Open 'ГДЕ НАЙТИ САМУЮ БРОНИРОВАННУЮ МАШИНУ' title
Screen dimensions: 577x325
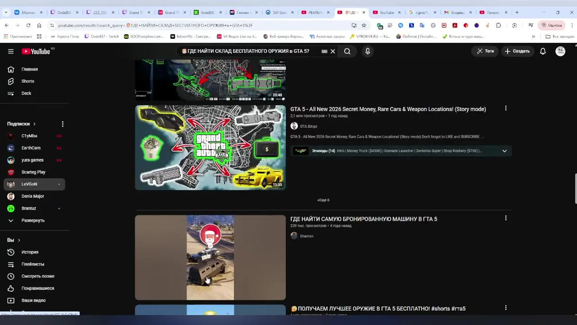click(x=363, y=219)
